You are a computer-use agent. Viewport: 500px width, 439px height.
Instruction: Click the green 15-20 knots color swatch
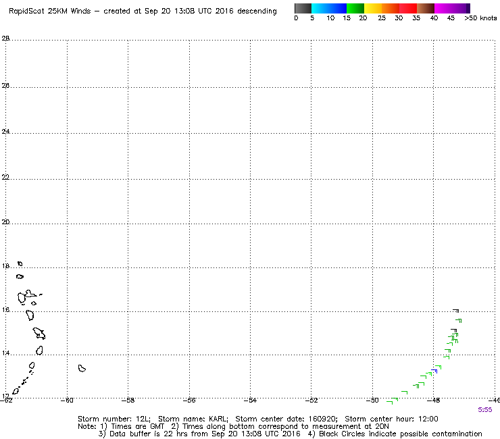[x=355, y=8]
